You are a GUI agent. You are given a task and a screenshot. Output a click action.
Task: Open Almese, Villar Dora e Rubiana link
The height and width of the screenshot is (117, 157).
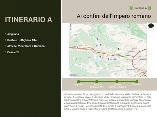[26, 46]
